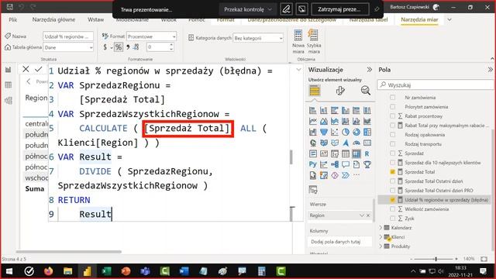Click the vertical scrollbar in formula editor
Image resolution: width=496 pixels, height=279 pixels.
pos(291,157)
